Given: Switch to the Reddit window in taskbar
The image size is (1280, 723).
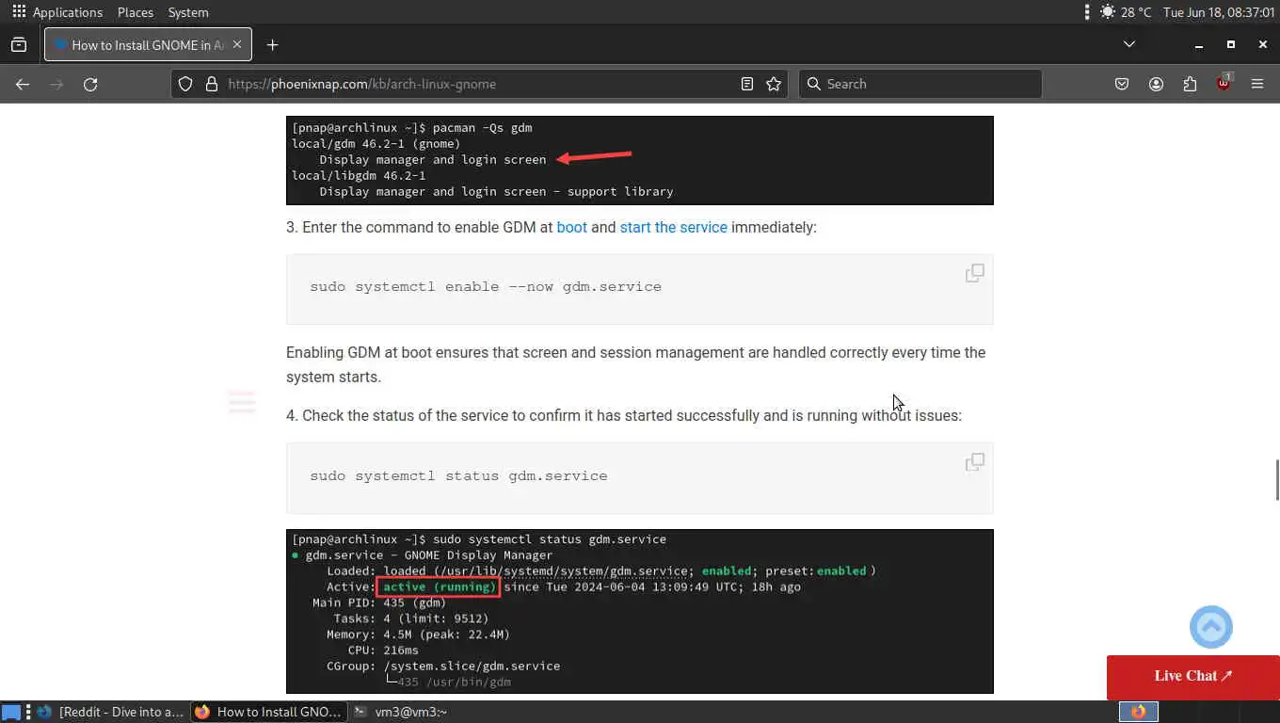Looking at the screenshot, I should click(112, 712).
